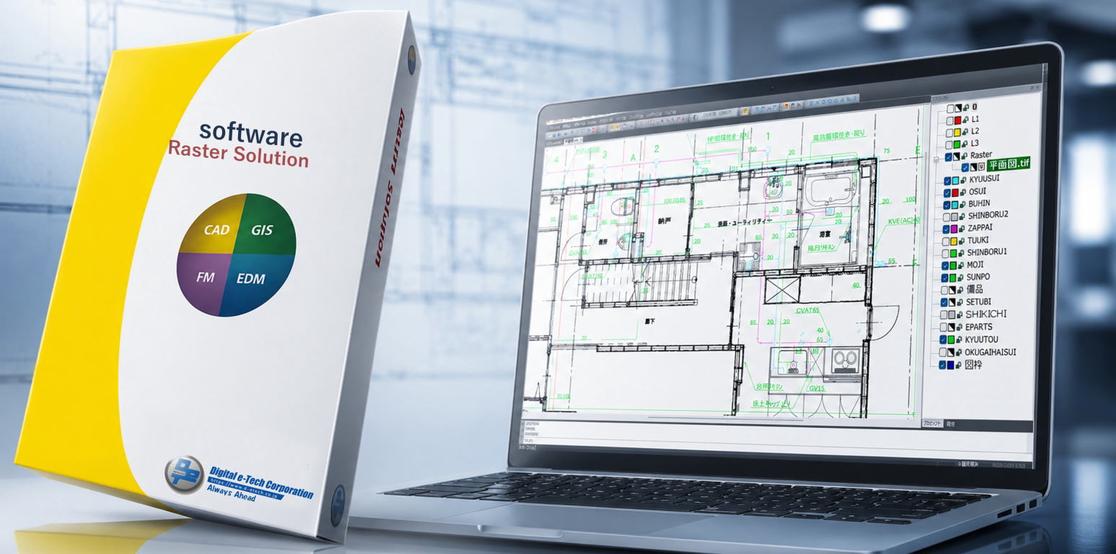Toggle the lock icon on layer SHINBORU2
Viewport: 1116px width, 554px height.
pyautogui.click(x=962, y=216)
